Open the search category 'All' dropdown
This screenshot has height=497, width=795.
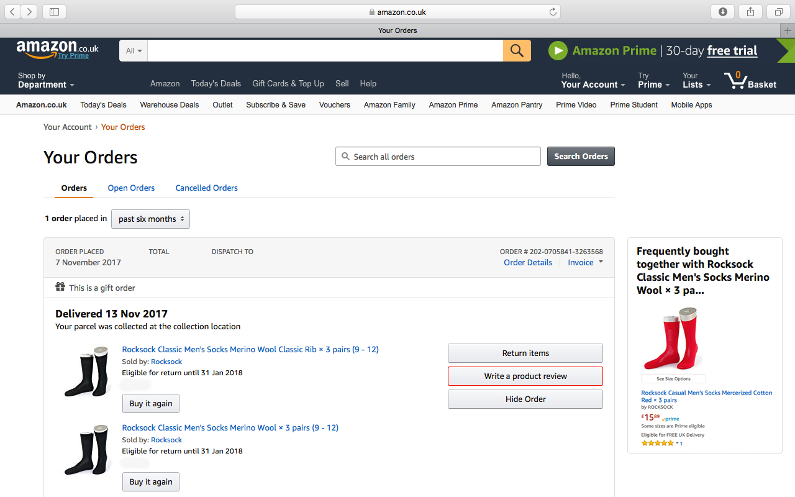click(x=134, y=51)
